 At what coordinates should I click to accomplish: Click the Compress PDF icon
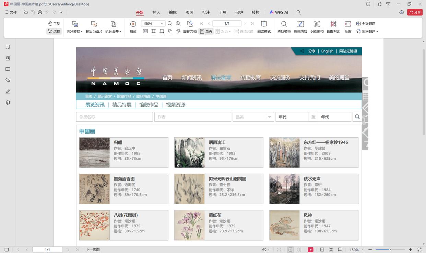[x=348, y=27]
